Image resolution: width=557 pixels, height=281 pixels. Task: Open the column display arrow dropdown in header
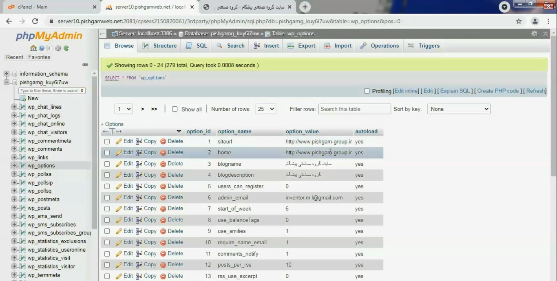[179, 131]
